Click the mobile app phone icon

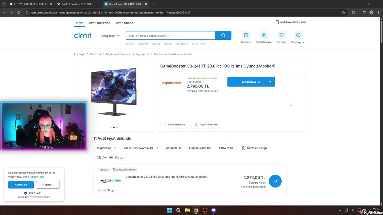[277, 22]
